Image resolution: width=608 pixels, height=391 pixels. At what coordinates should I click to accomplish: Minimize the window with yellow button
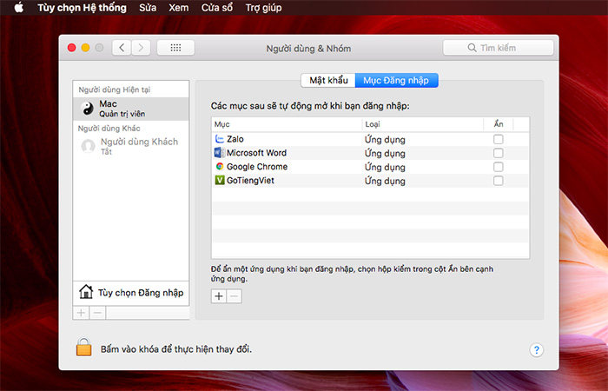pyautogui.click(x=86, y=48)
